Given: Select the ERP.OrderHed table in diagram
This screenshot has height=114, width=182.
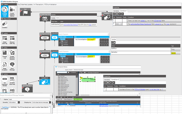Looking at the screenshot, I should pos(88,79).
